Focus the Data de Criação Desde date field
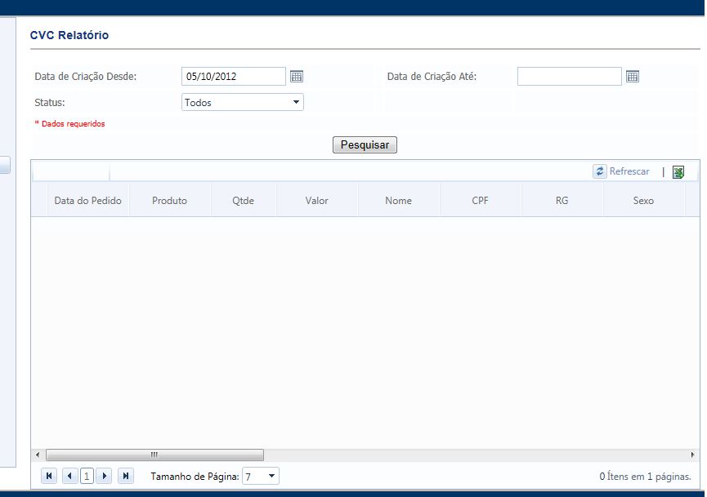Image resolution: width=707 pixels, height=497 pixels. coord(234,77)
